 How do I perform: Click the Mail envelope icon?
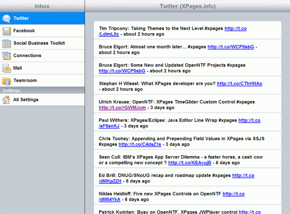(6, 68)
